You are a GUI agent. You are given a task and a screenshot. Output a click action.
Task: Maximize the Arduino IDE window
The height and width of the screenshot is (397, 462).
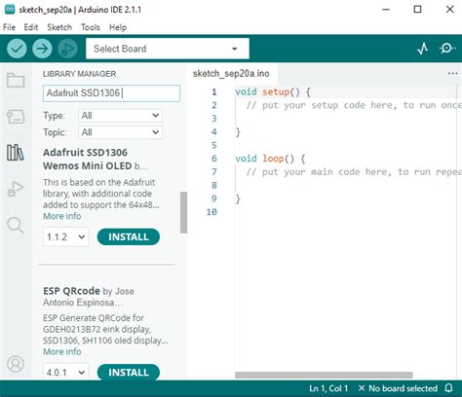click(418, 10)
